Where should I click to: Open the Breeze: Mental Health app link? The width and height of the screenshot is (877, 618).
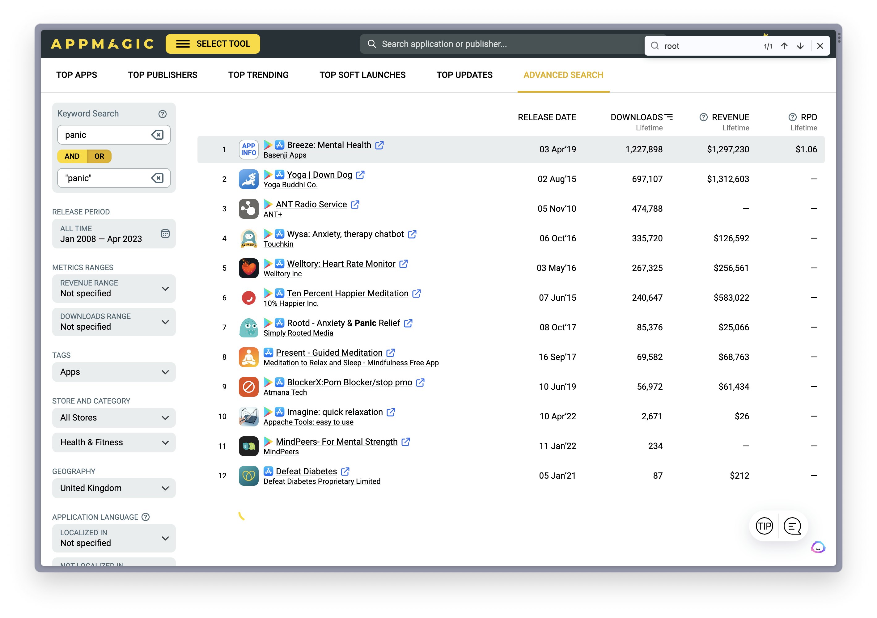point(329,145)
